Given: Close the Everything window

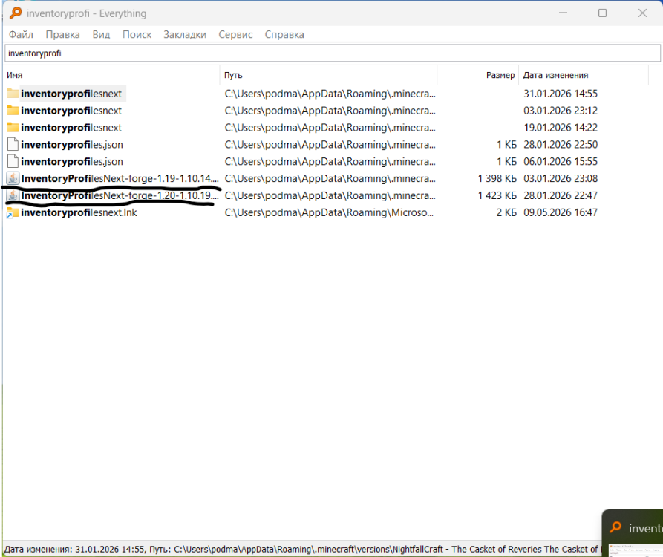Looking at the screenshot, I should [x=642, y=13].
